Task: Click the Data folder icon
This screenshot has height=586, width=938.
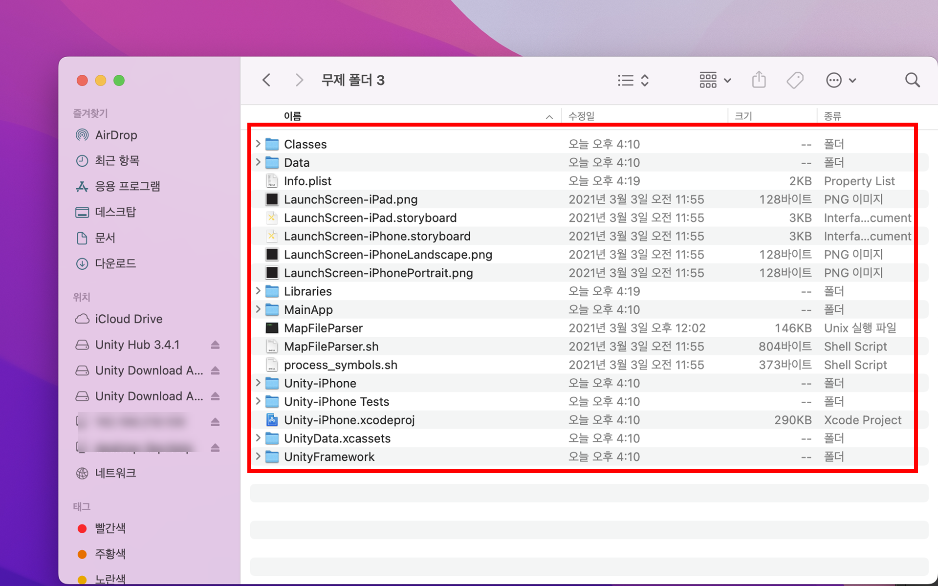Action: tap(272, 162)
